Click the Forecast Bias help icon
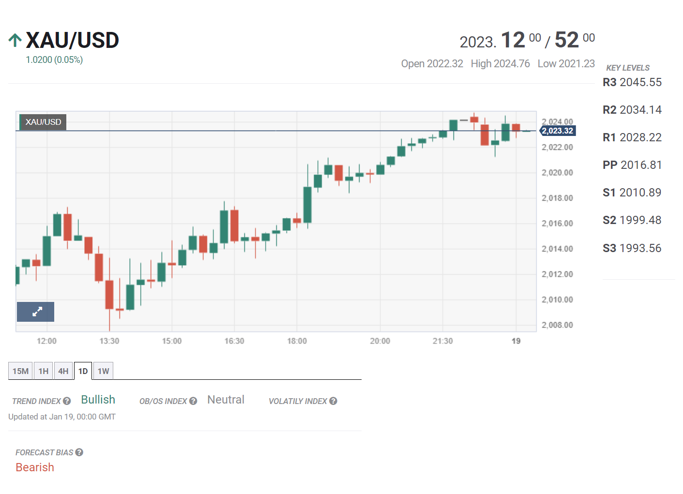 point(79,452)
